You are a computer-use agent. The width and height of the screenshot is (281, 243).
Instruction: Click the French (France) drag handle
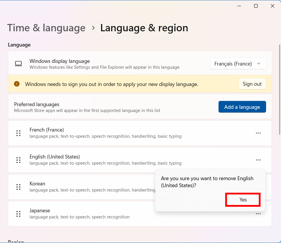[18, 133]
